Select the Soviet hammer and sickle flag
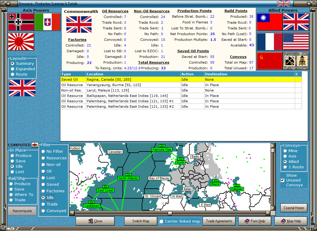 (x=269, y=61)
